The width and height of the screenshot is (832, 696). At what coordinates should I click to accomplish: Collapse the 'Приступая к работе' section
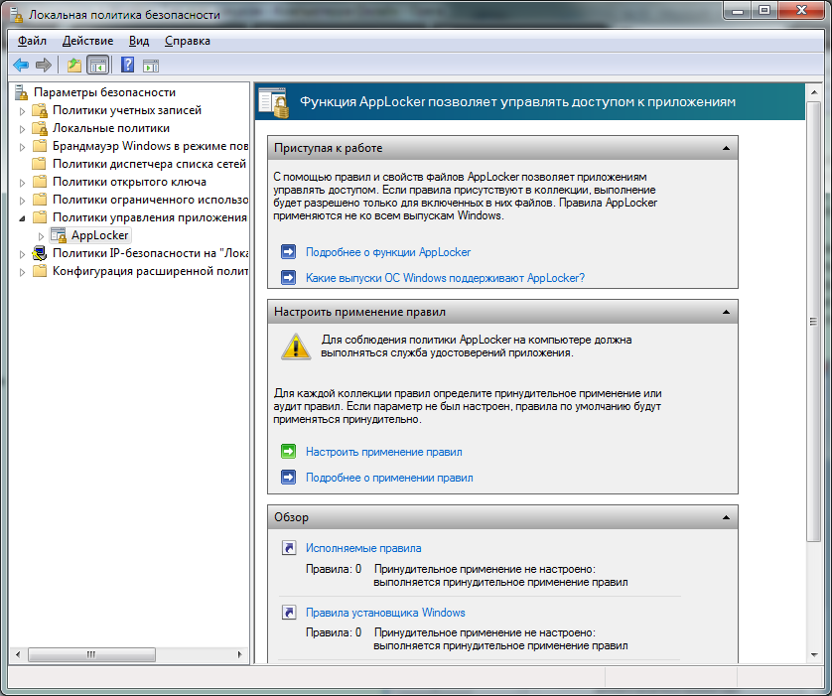[726, 148]
